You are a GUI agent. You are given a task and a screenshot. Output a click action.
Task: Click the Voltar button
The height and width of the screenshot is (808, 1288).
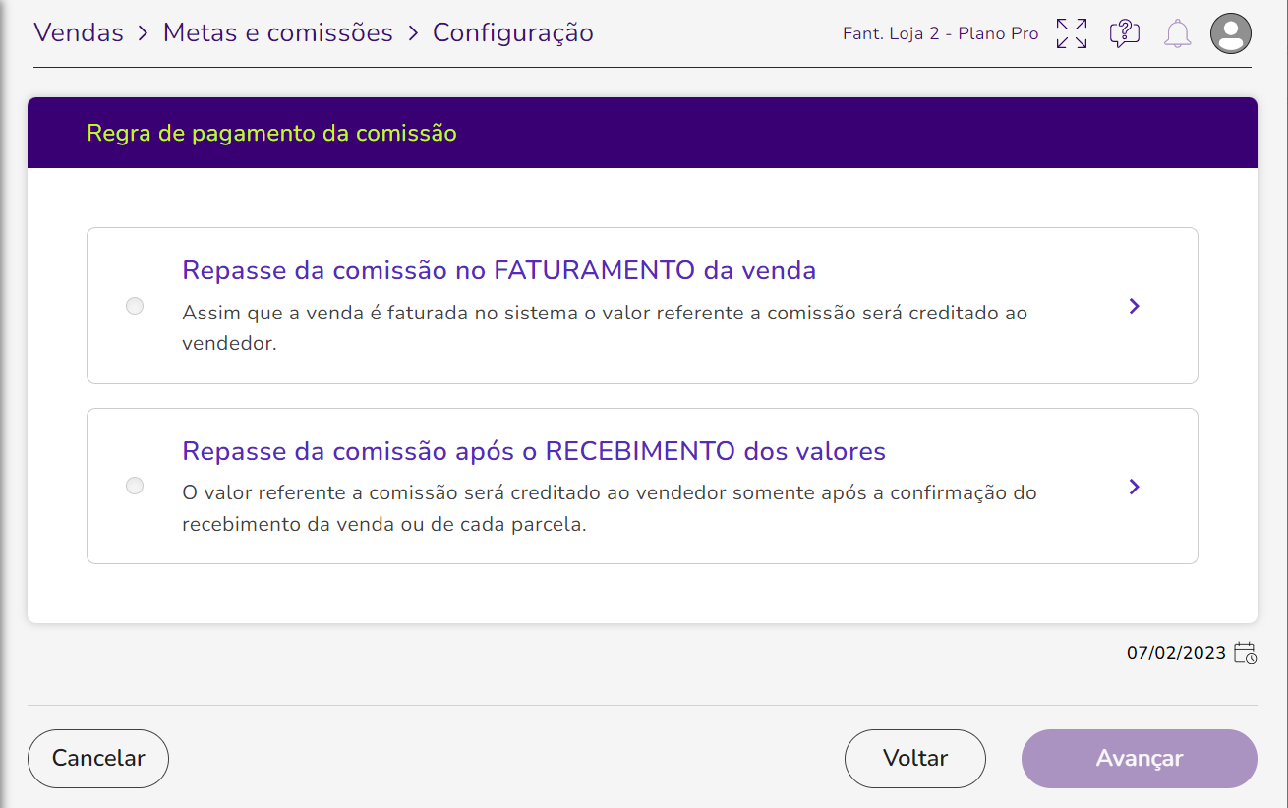point(915,759)
